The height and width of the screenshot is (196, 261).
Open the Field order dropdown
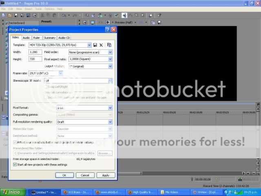pyautogui.click(x=110, y=52)
